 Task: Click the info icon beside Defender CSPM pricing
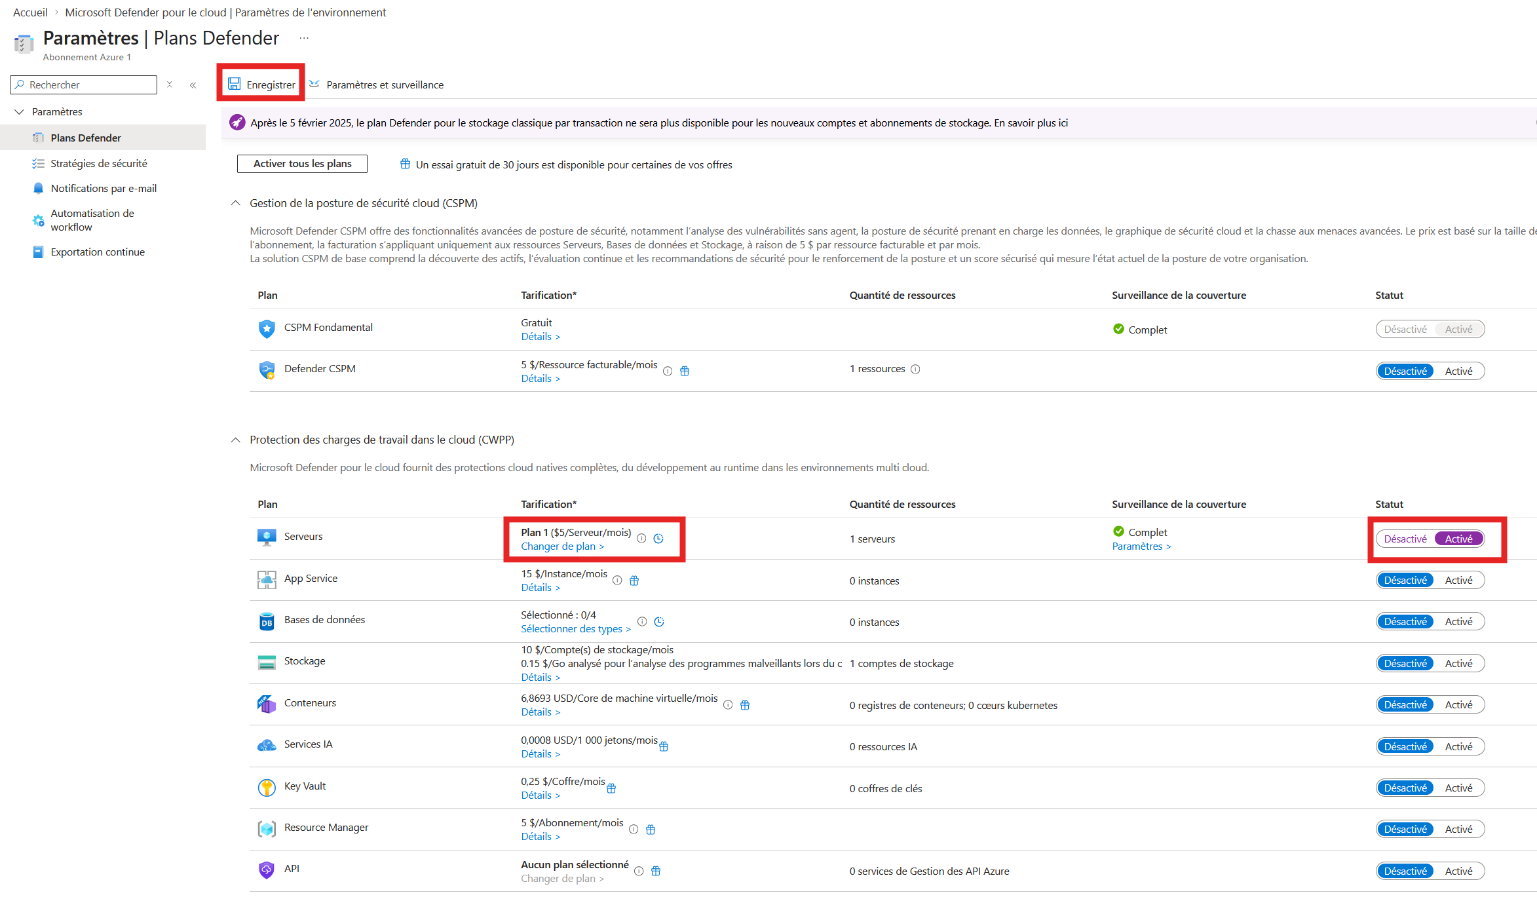pyautogui.click(x=668, y=371)
